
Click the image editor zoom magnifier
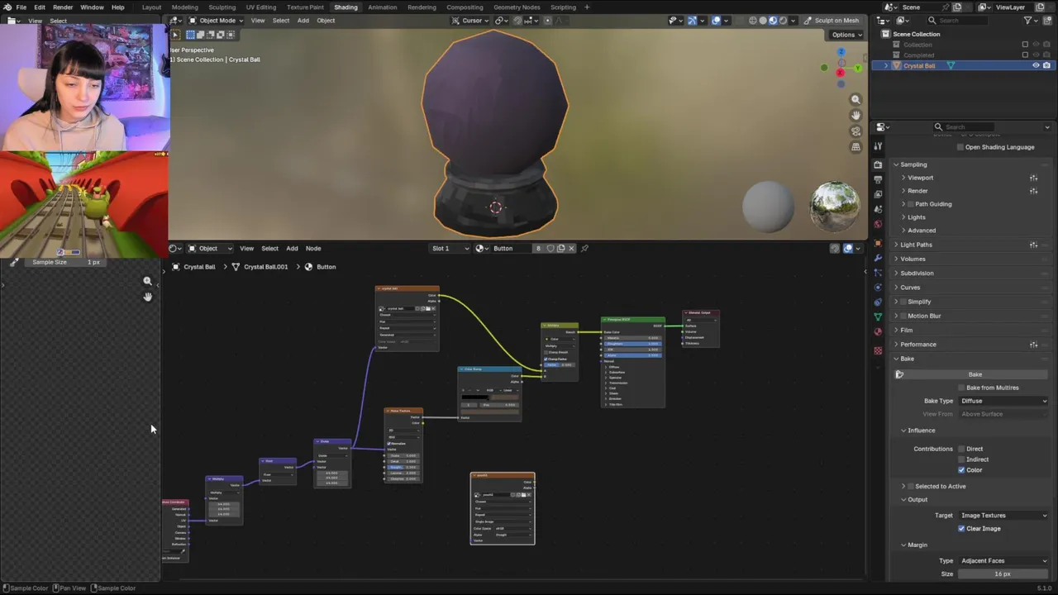(x=147, y=281)
